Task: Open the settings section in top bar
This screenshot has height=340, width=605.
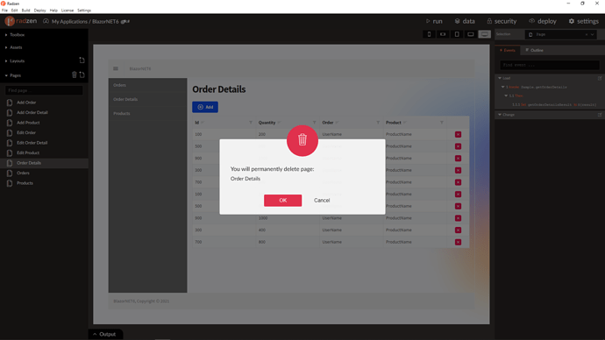Action: [x=583, y=21]
